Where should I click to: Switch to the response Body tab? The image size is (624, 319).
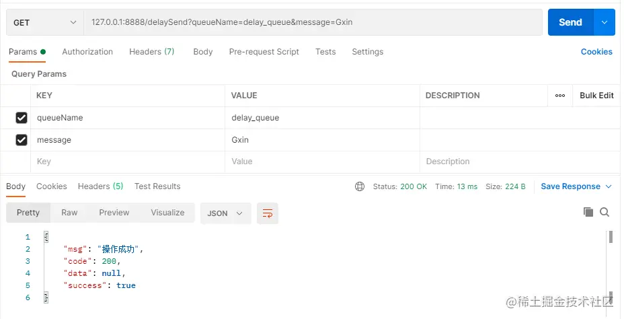click(x=16, y=186)
